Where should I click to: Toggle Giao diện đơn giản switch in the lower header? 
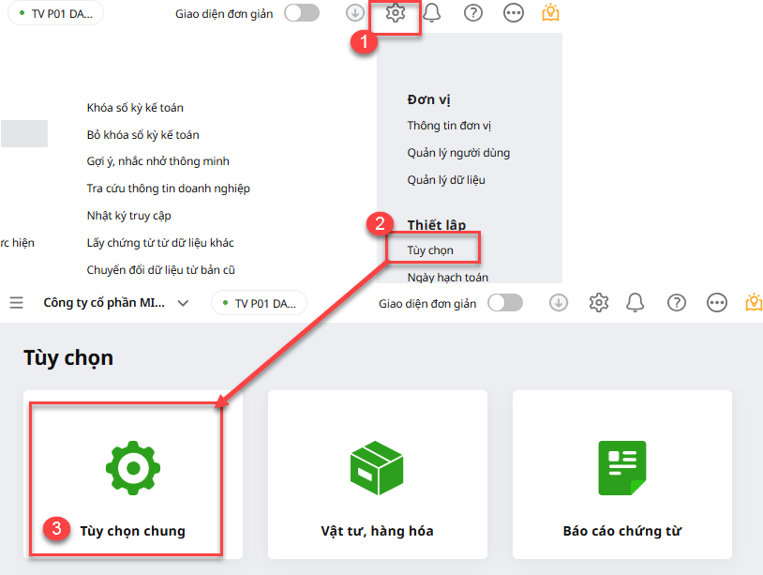click(x=505, y=303)
